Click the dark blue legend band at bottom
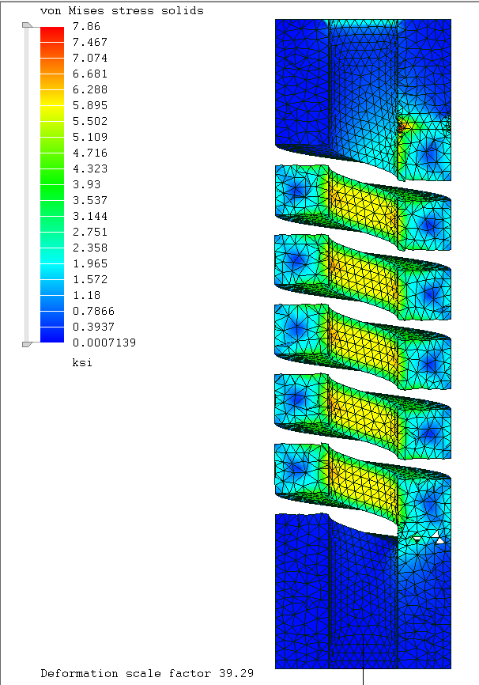 tap(52, 335)
